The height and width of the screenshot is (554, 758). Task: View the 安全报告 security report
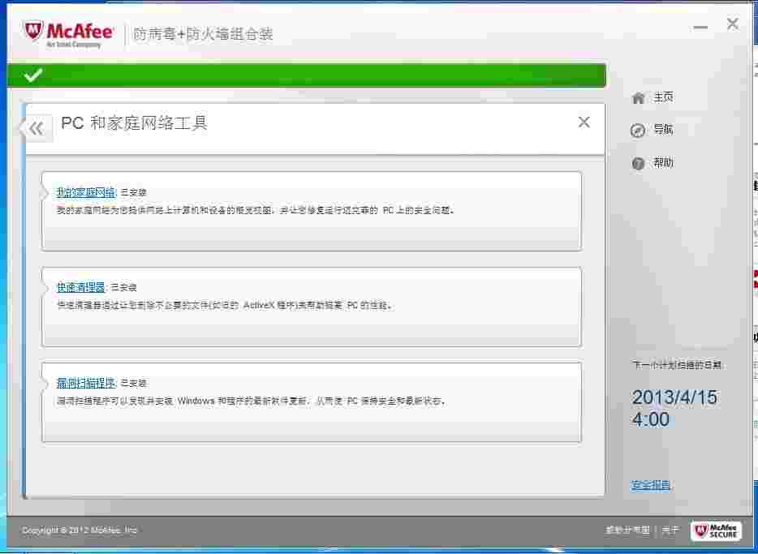point(649,484)
